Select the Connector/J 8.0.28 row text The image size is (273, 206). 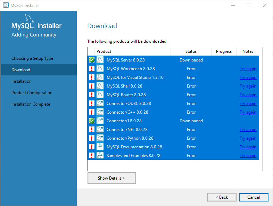point(124,121)
